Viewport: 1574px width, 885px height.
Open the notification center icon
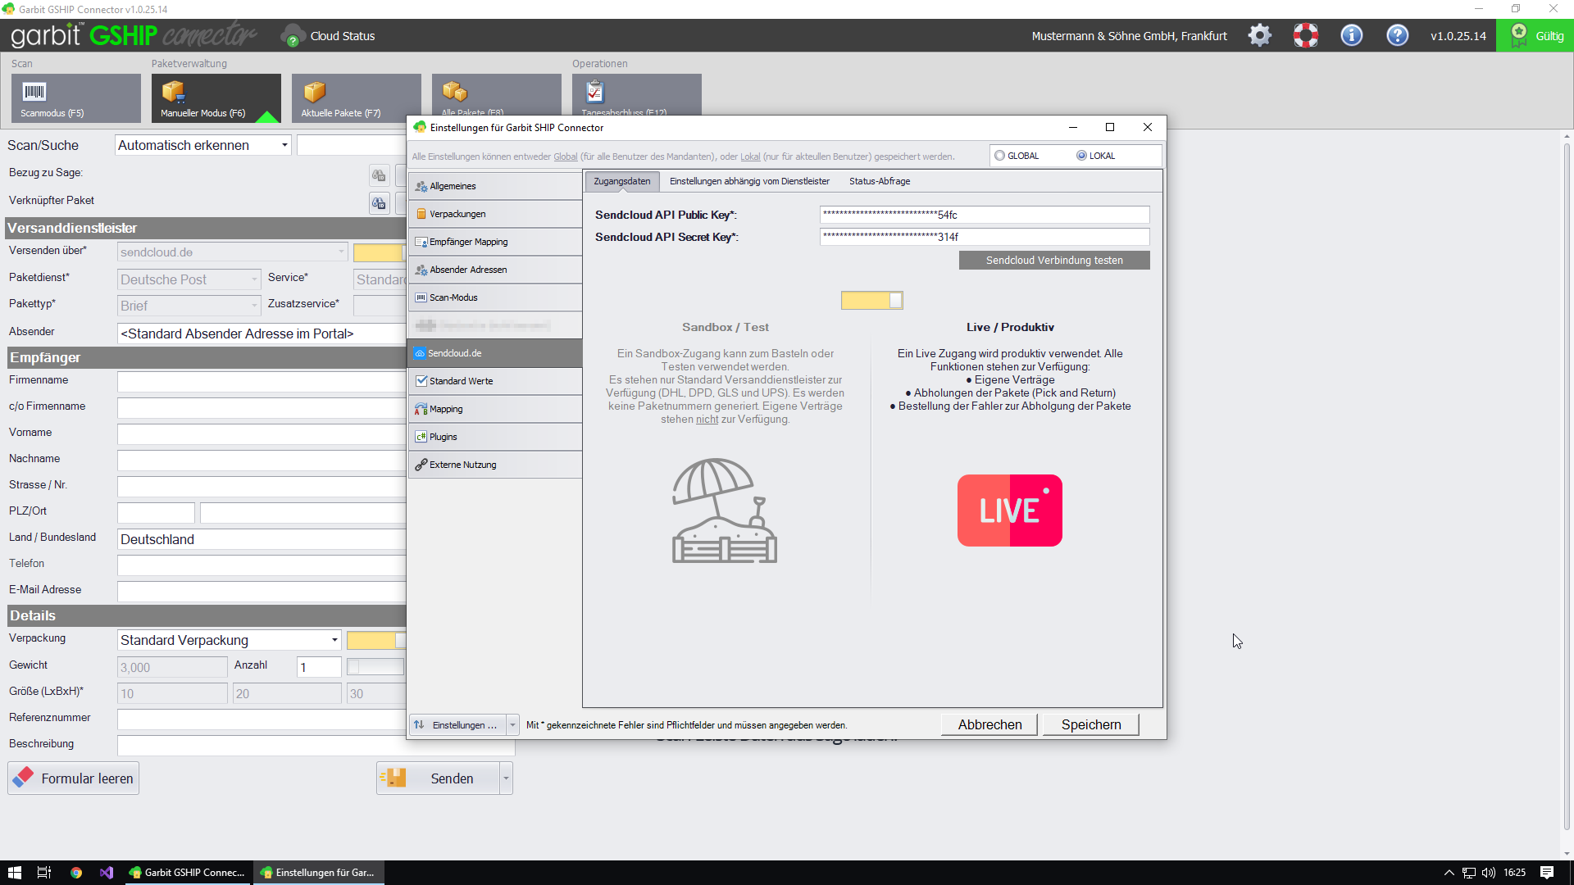coord(1547,873)
